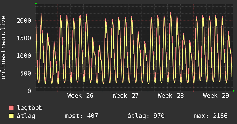The image size is (237, 124).
Task: Click the green arrow atop the y-axis
Action: pos(36,3)
